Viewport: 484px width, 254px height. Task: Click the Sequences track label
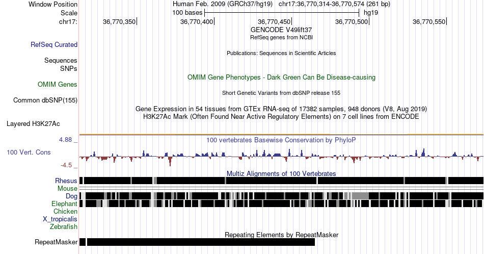pyautogui.click(x=61, y=60)
